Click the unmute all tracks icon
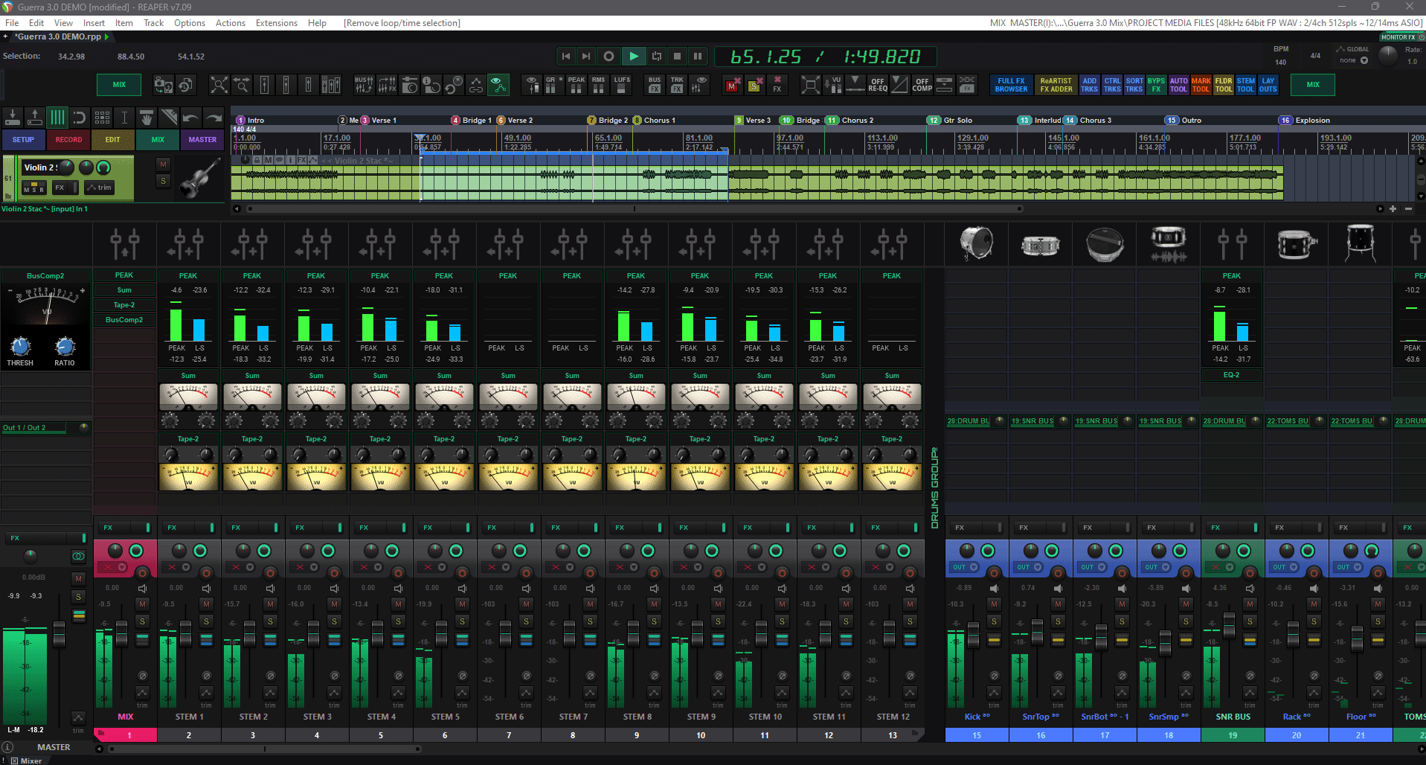The height and width of the screenshot is (765, 1426). click(x=733, y=85)
